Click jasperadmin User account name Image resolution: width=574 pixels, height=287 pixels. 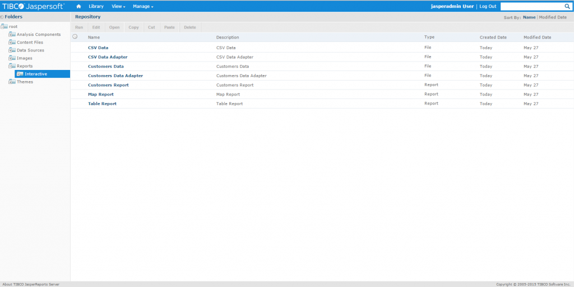(x=452, y=6)
